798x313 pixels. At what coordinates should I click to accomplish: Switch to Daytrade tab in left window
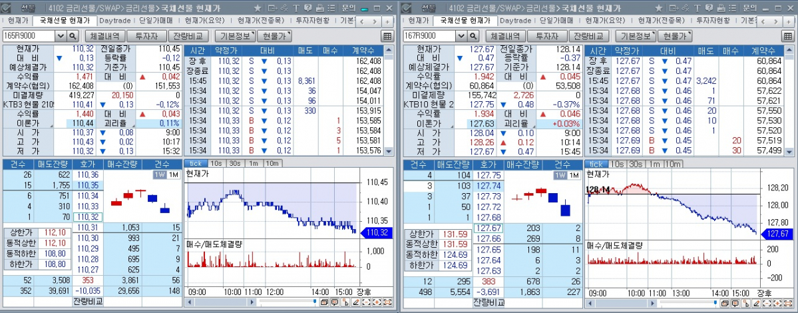tap(114, 21)
